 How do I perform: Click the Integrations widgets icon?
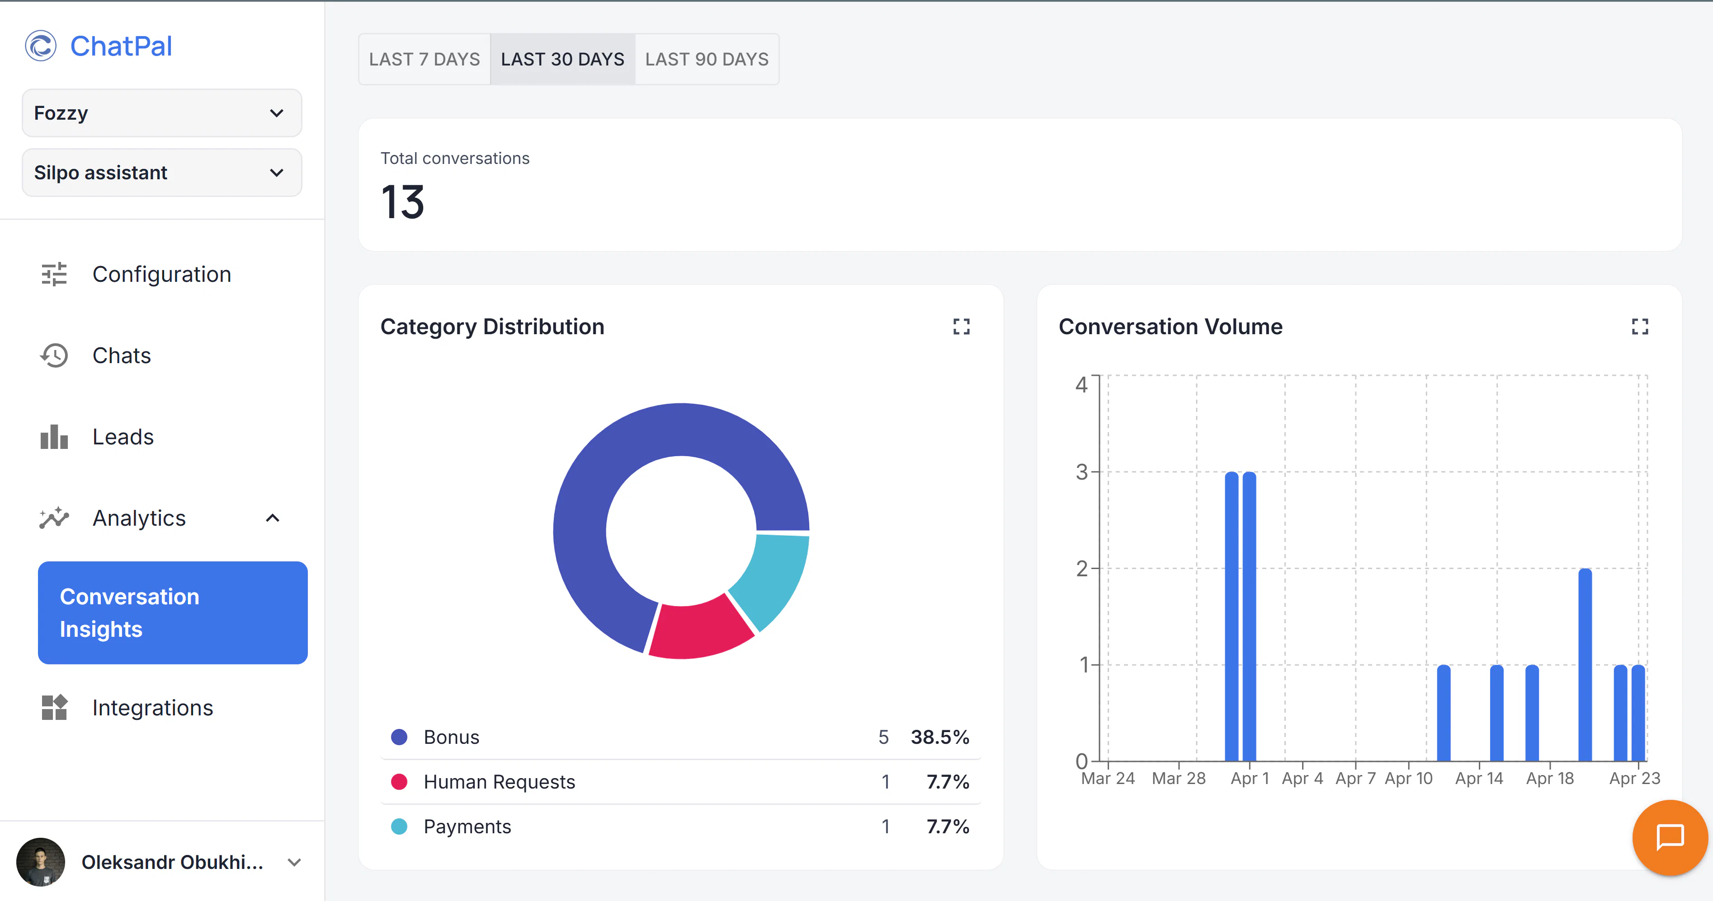coord(54,707)
